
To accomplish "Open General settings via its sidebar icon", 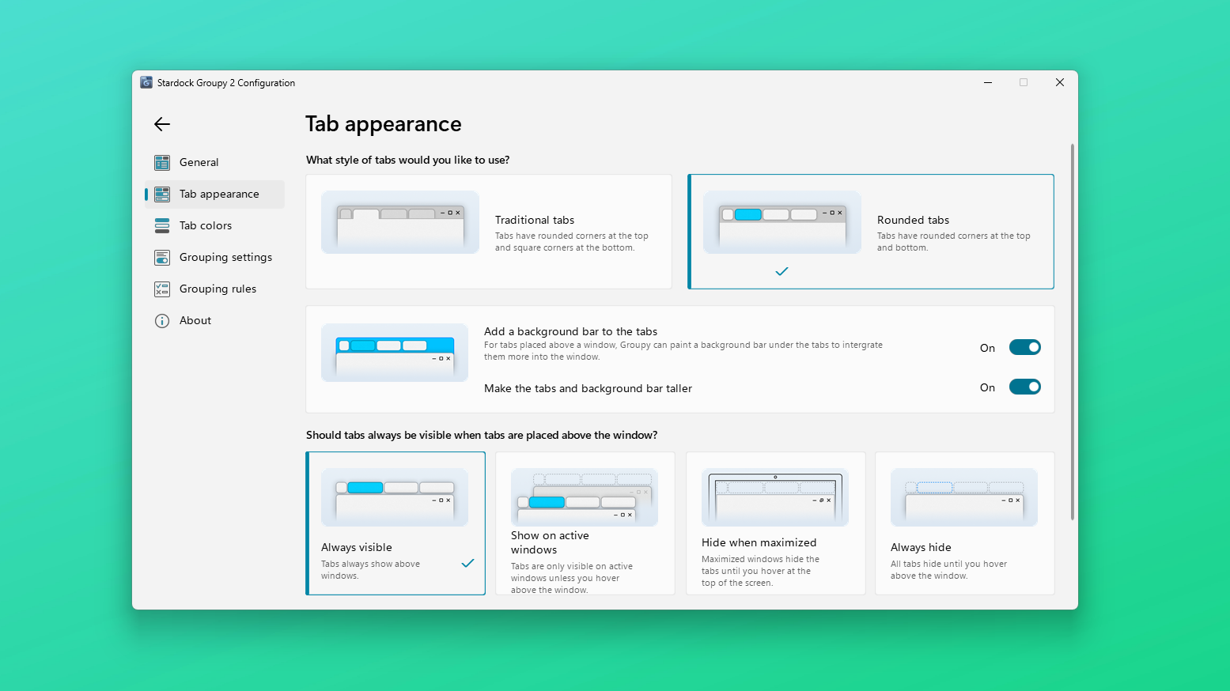I will pyautogui.click(x=162, y=162).
